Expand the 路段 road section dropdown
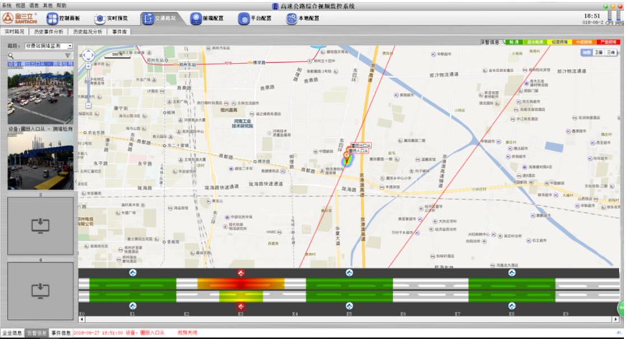 70,46
